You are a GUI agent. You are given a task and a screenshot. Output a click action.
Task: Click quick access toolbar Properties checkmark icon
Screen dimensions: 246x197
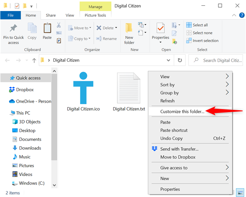coord(17,6)
